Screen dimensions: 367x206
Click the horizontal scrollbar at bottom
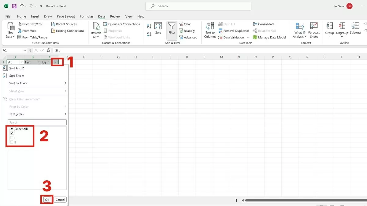tap(303, 201)
